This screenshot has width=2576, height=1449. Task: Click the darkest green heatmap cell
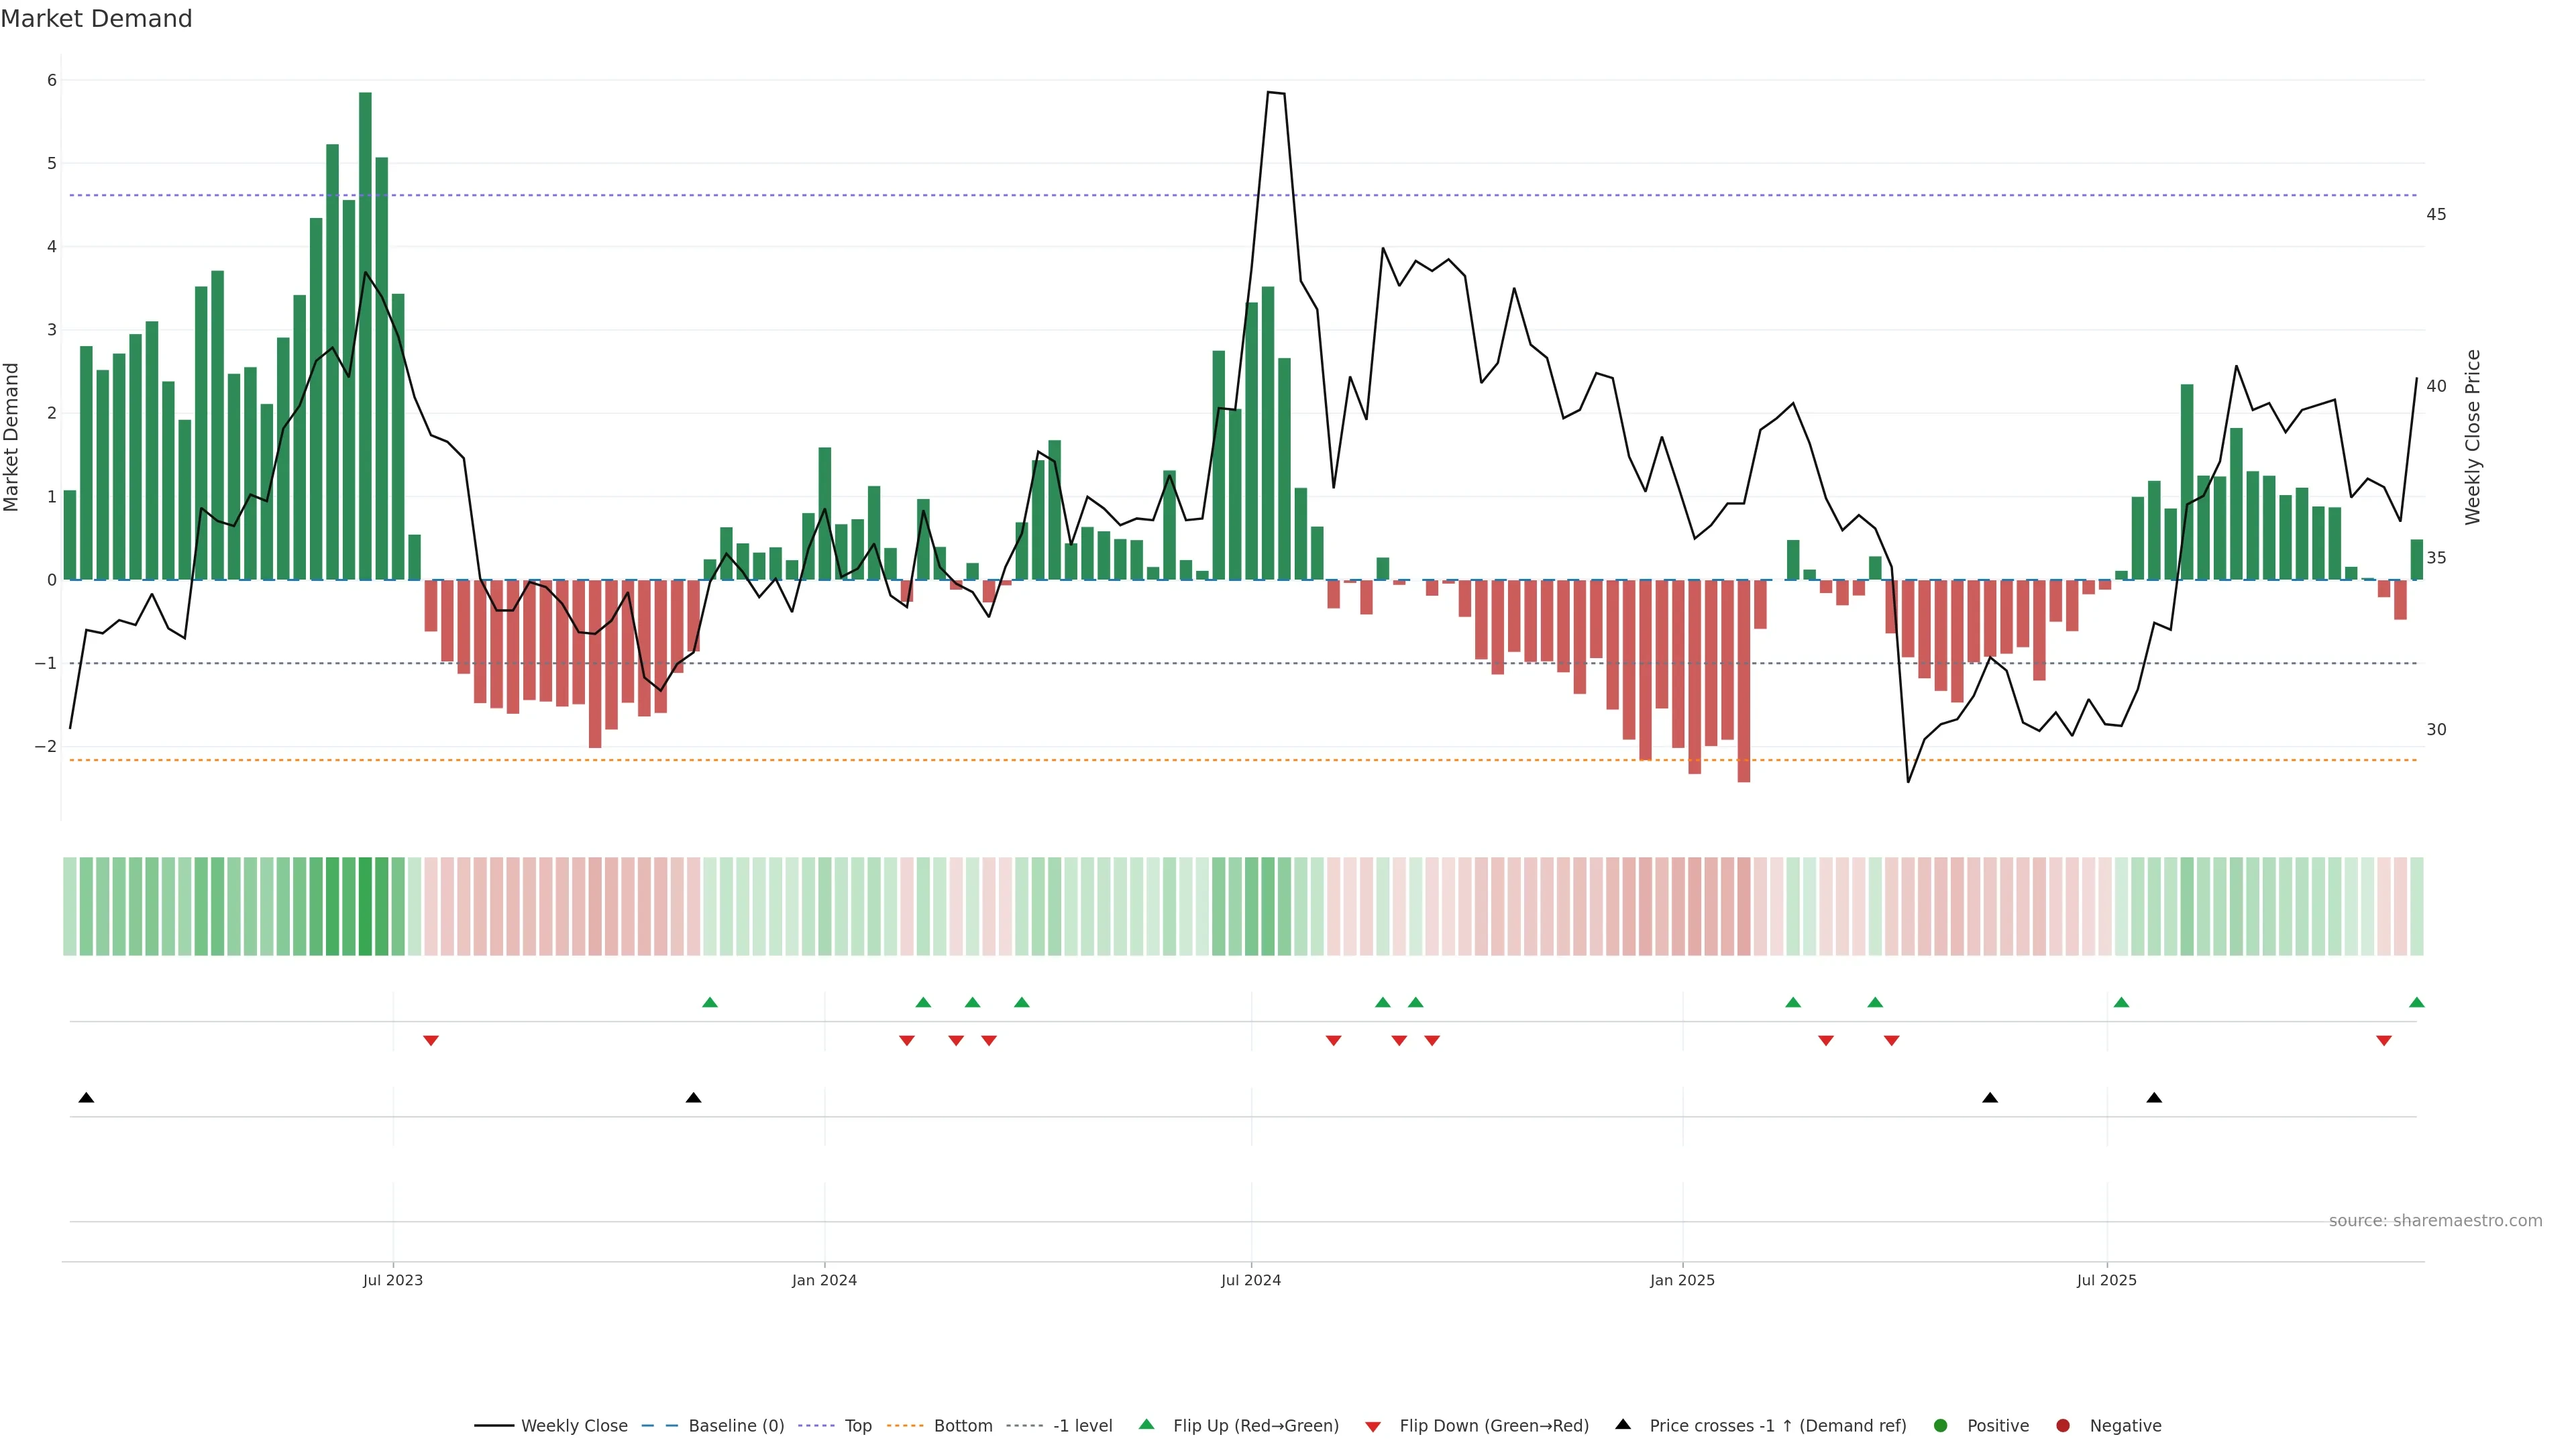pyautogui.click(x=365, y=906)
